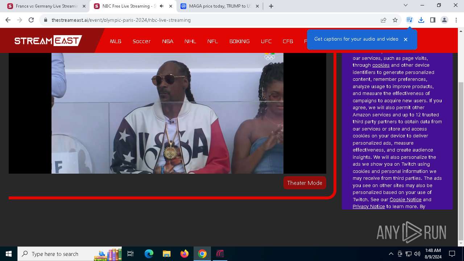Share this page icon in address bar
Viewport: 464px width, 261px height.
pyautogui.click(x=384, y=20)
